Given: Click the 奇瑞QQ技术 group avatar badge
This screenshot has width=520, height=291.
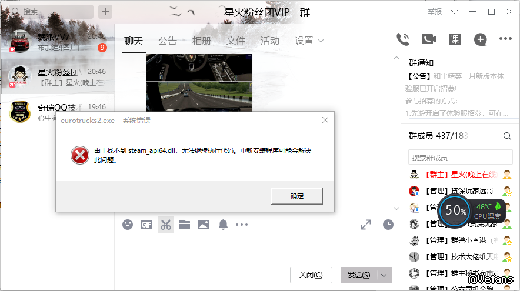Looking at the screenshot, I should coord(20,112).
